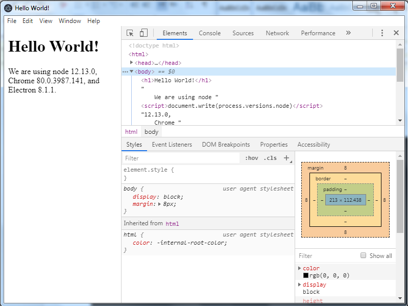Viewport: 408px width, 306px height.
Task: Click the computed pane scrollbar down arrow
Action: [400, 298]
